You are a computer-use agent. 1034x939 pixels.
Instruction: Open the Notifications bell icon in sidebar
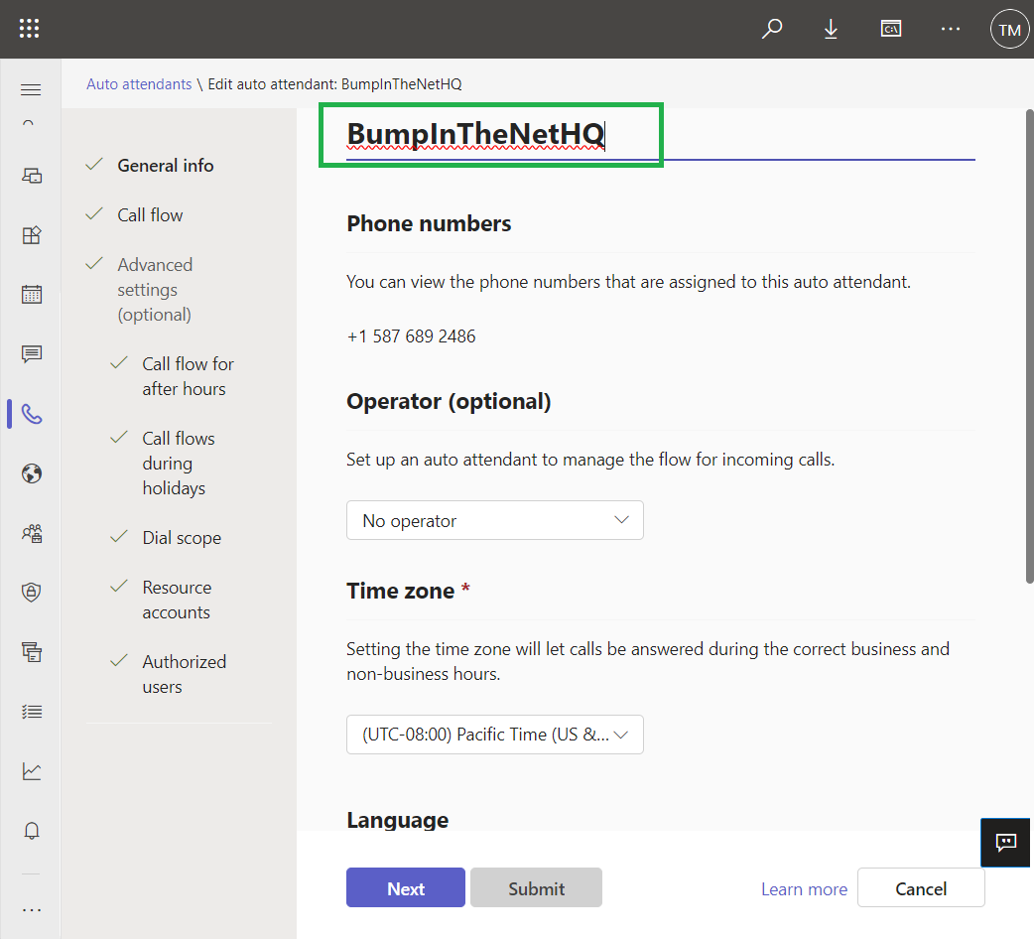coord(32,831)
